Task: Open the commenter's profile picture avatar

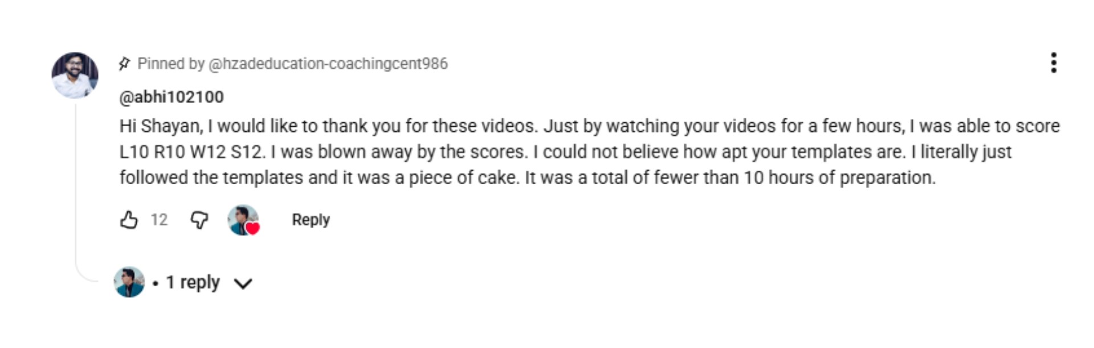Action: (75, 75)
